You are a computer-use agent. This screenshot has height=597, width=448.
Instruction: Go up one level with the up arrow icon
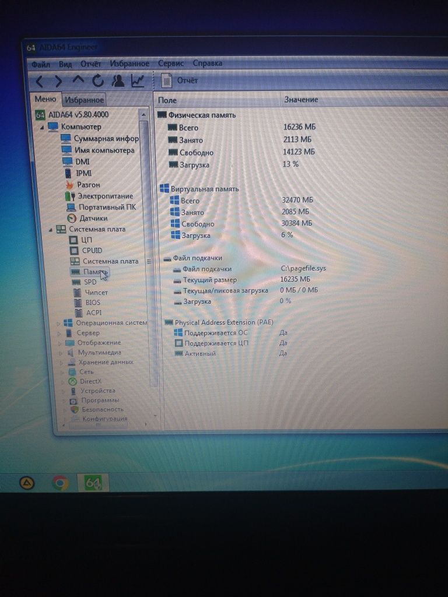click(x=78, y=80)
